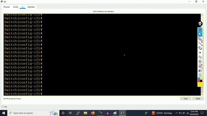Undo last annotation stroke
The height and width of the screenshot is (116, 207).
[200, 57]
